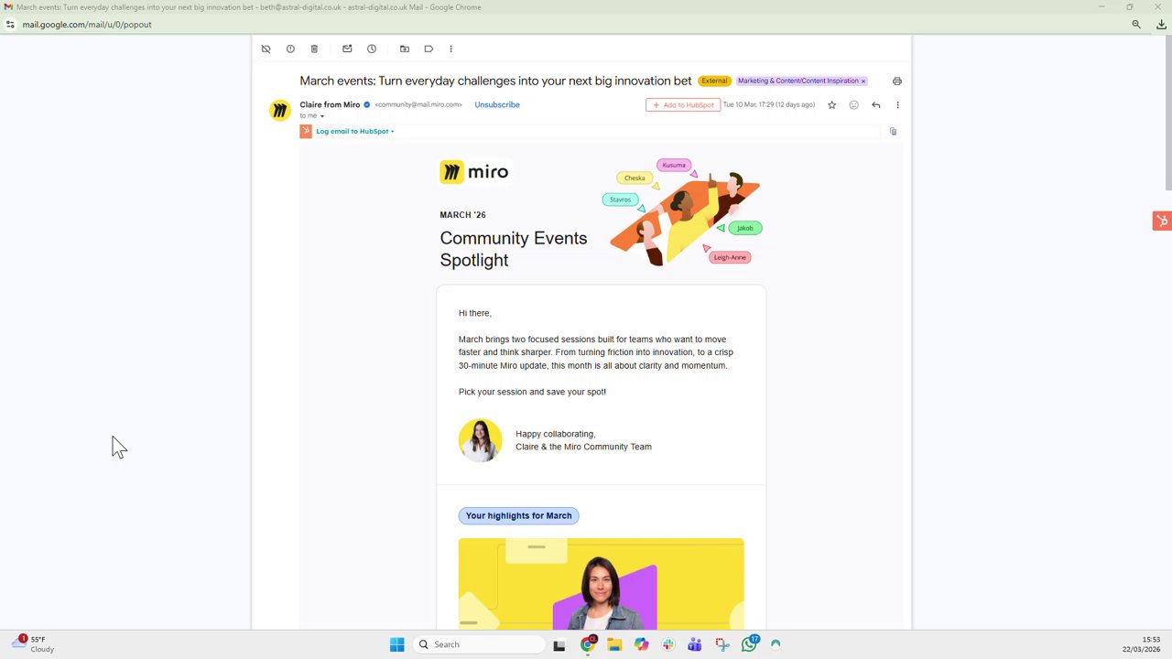Click the community@mail.miro.com address
The image size is (1172, 659).
tap(418, 105)
